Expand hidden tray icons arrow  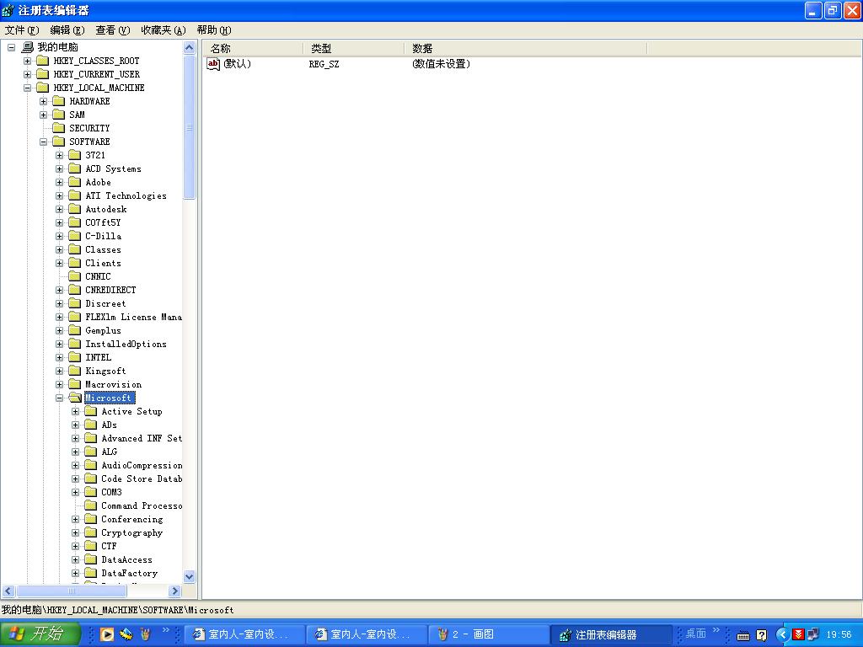(x=783, y=635)
